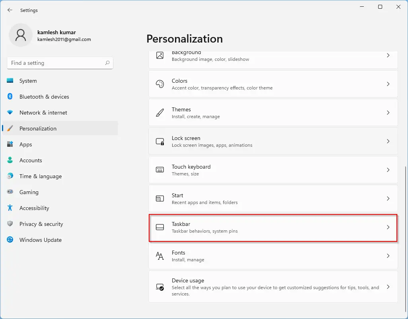Screen dimensions: 408x319
Task: Expand Background row chevron
Action: point(388,55)
